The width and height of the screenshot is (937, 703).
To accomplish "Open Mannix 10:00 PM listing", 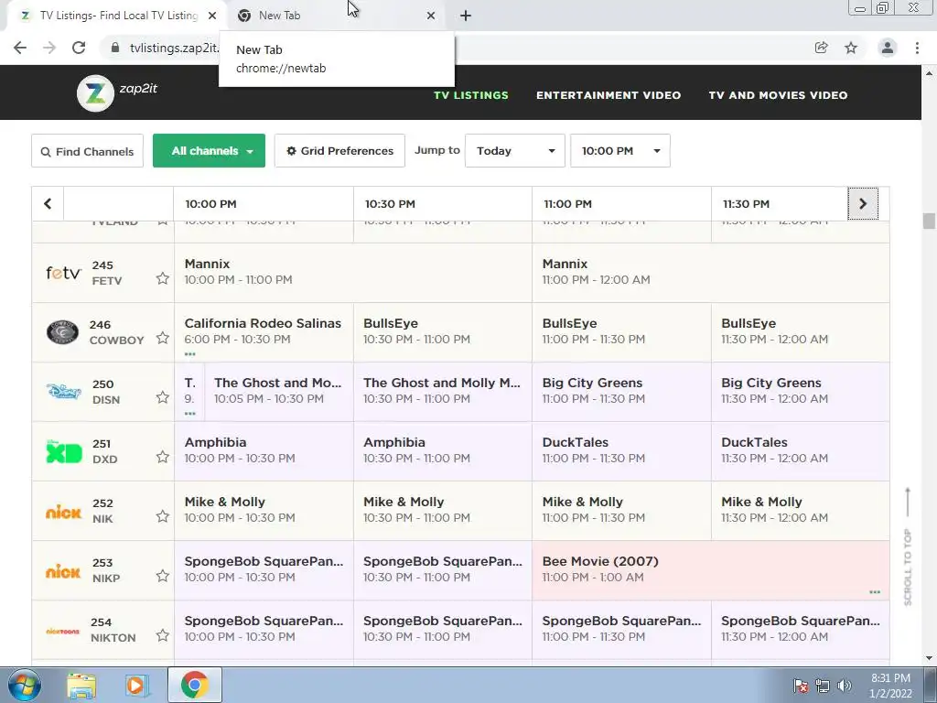I will [352, 272].
